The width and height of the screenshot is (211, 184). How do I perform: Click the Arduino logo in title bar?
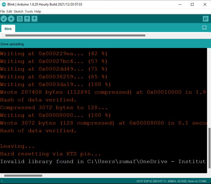tap(4, 4)
